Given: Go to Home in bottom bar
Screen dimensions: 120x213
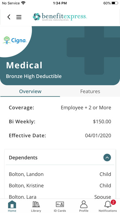Looking at the screenshot, I should (x=12, y=206).
